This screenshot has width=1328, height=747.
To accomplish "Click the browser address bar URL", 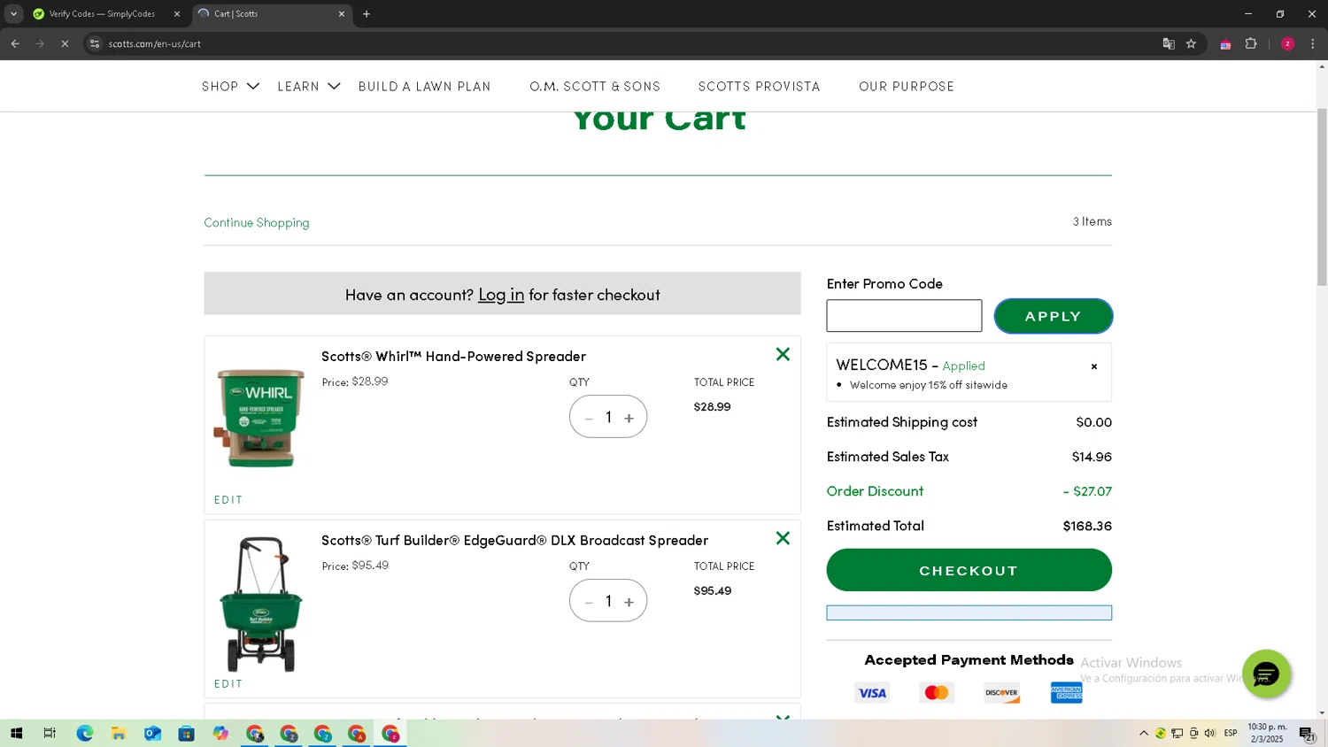I will click(x=155, y=43).
